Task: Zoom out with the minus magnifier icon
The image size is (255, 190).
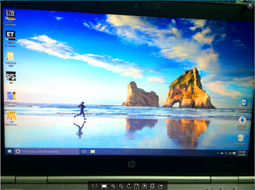Action: click(x=121, y=186)
